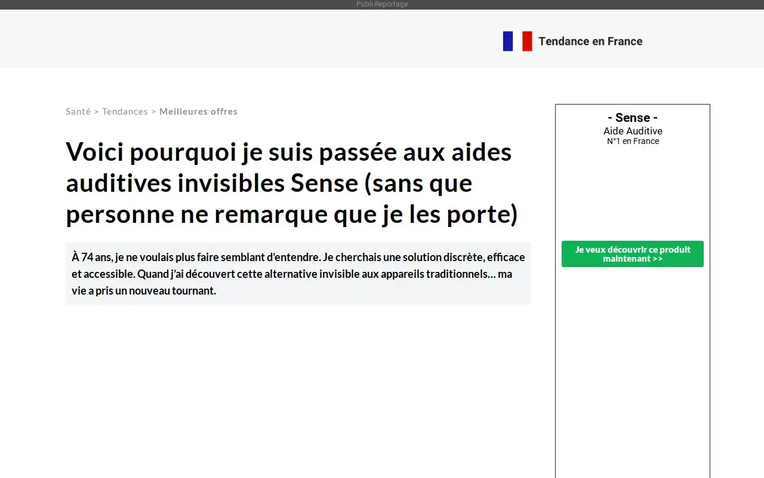Click the "Publi-Reportage" top bar label

(x=382, y=4)
